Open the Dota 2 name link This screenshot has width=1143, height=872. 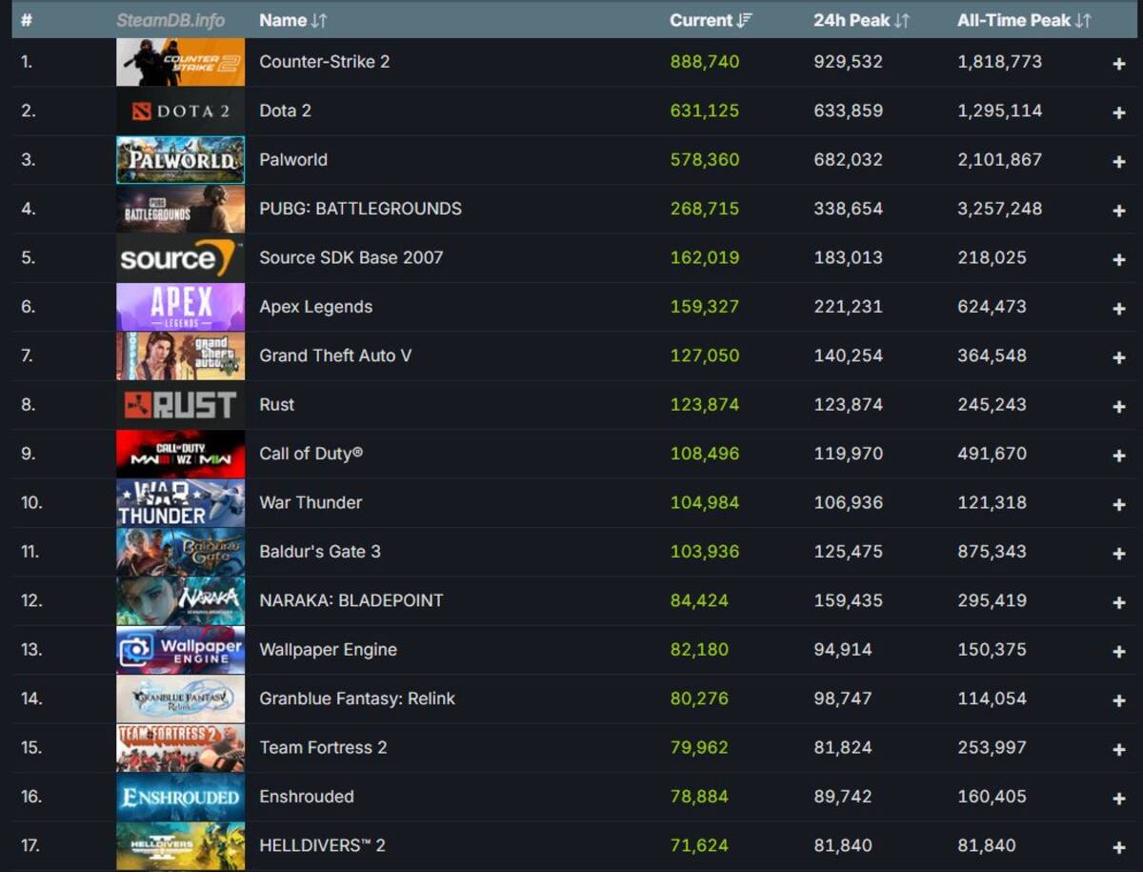pyautogui.click(x=285, y=111)
